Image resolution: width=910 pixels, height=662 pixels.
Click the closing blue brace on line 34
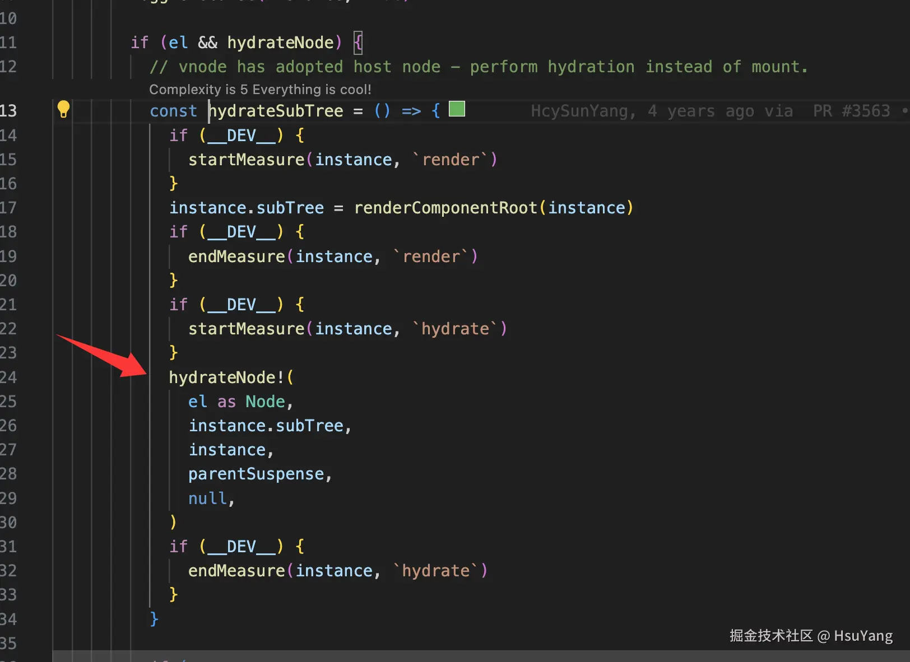coord(154,619)
